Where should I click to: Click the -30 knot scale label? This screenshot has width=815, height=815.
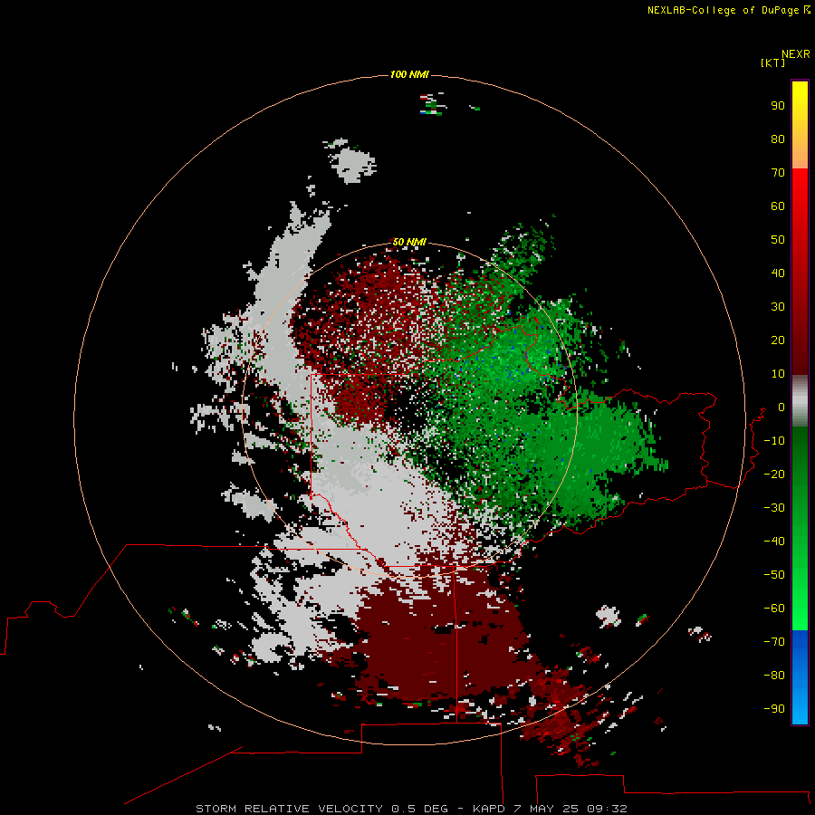(x=774, y=508)
